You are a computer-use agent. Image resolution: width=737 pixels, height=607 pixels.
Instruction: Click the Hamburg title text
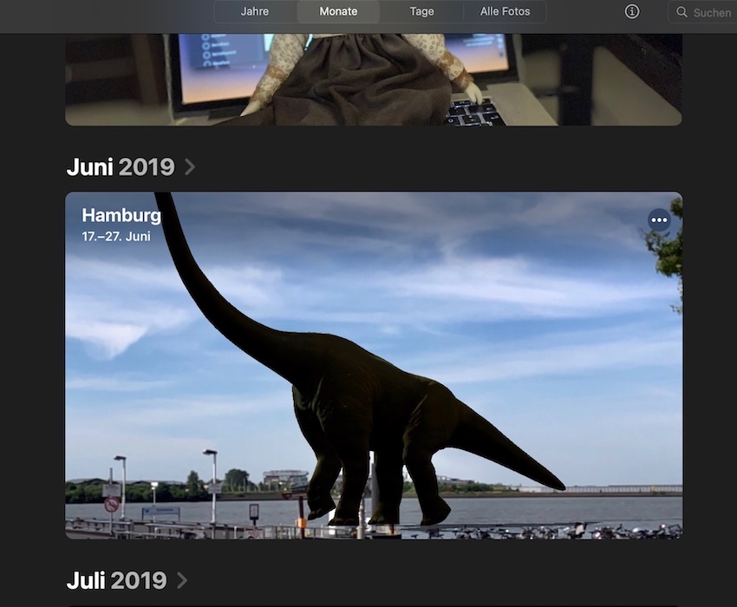[121, 215]
